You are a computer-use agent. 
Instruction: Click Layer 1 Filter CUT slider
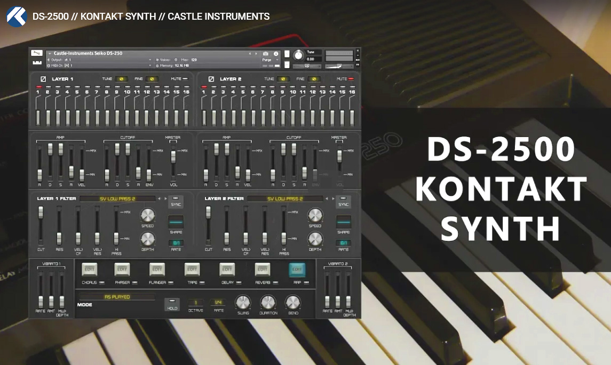(x=41, y=226)
